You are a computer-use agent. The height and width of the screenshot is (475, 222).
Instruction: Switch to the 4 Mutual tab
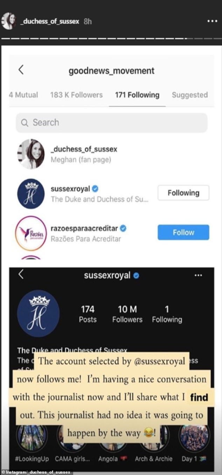[23, 95]
